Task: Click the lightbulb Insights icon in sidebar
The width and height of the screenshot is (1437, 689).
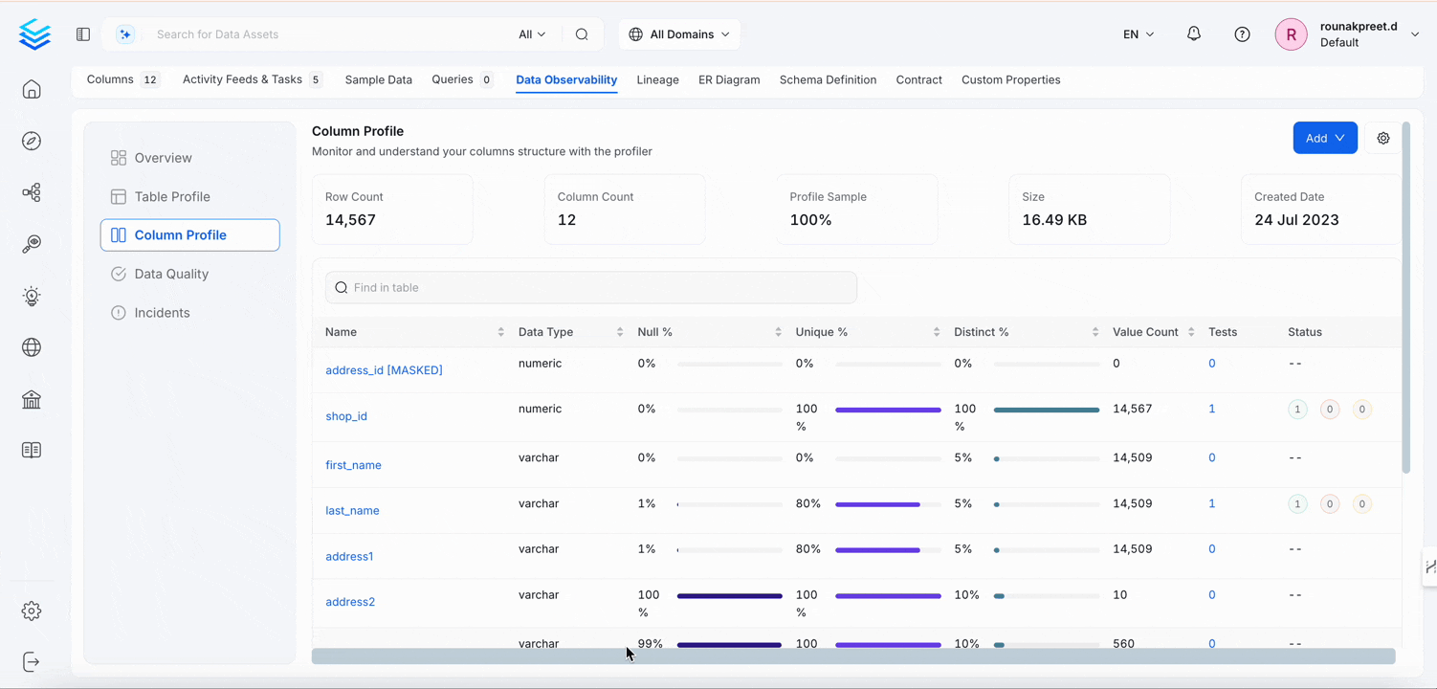Action: click(x=32, y=297)
